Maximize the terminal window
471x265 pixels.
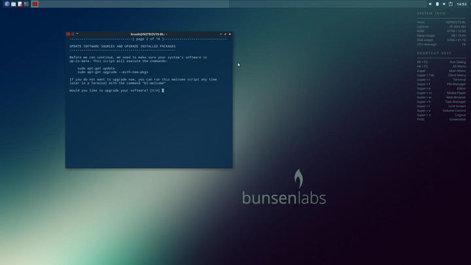225,34
